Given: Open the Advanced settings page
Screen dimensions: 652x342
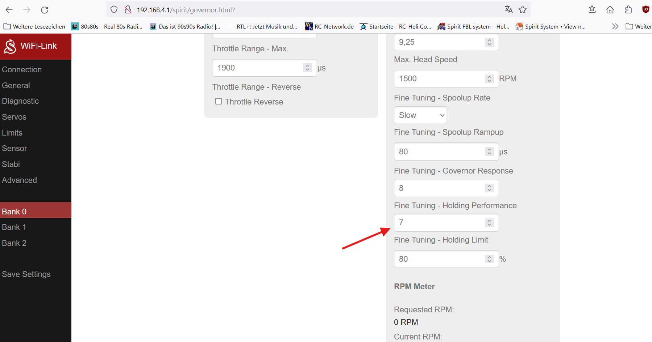Looking at the screenshot, I should pos(20,180).
